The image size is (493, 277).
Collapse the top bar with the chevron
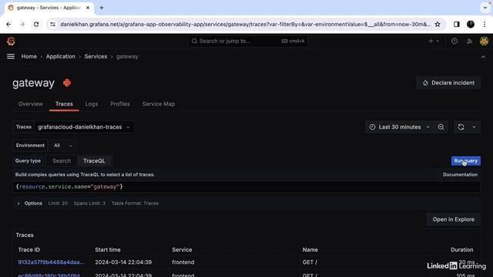pos(483,57)
